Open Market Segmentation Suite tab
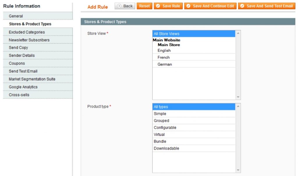This screenshot has height=176, width=298. tap(32, 79)
